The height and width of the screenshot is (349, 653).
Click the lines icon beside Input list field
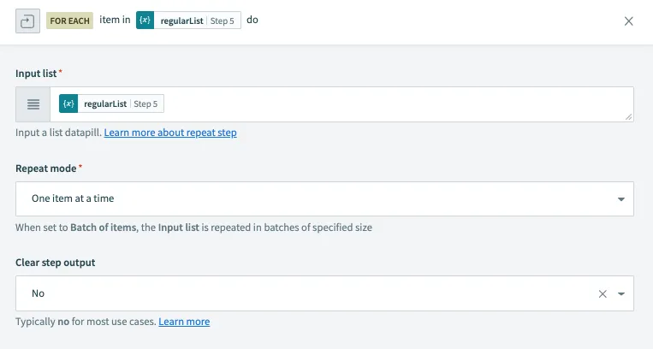click(33, 104)
